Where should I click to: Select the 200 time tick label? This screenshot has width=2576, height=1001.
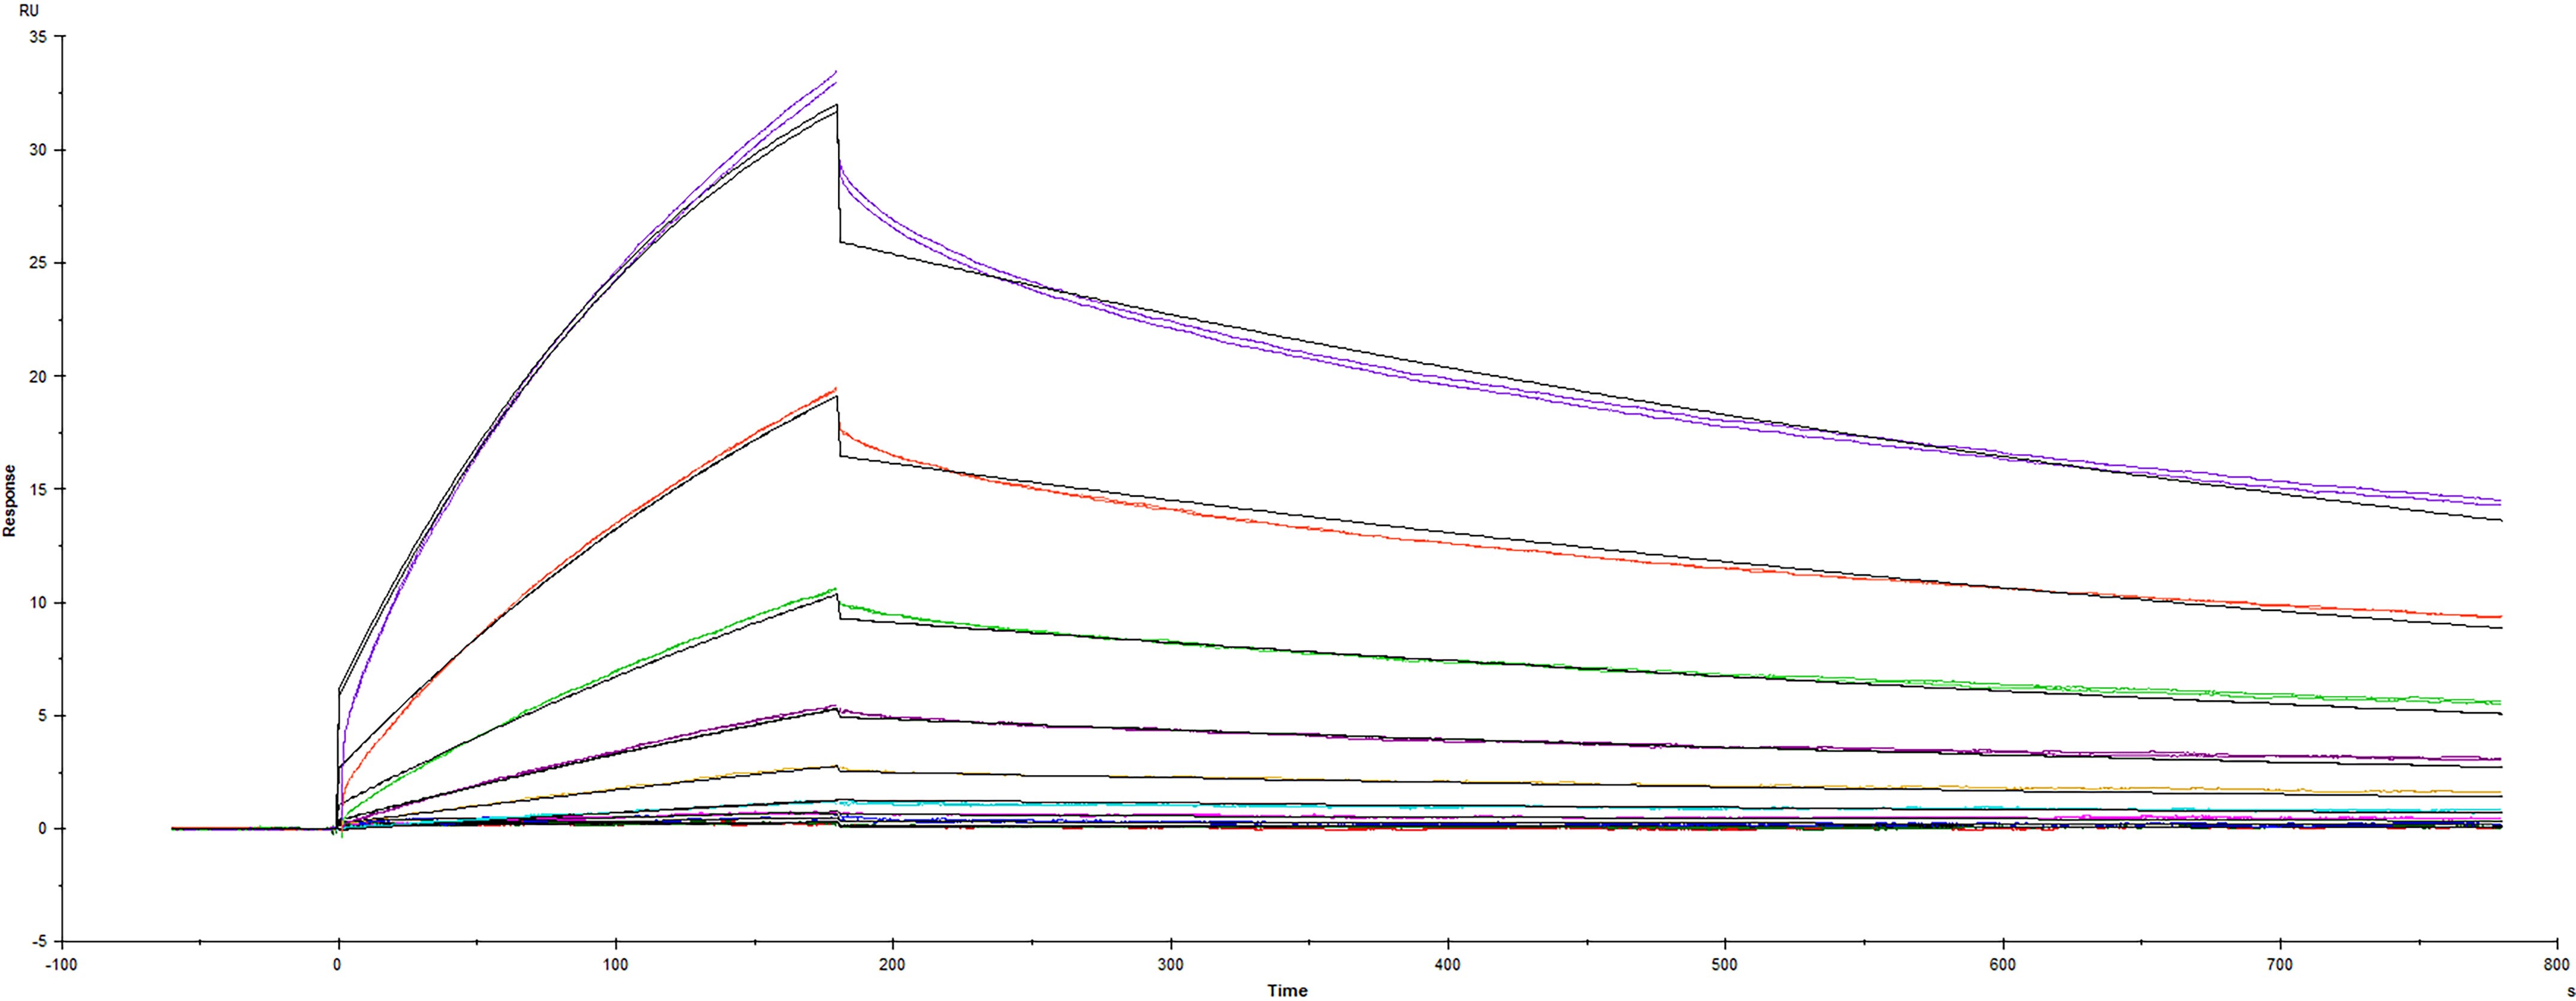892,965
